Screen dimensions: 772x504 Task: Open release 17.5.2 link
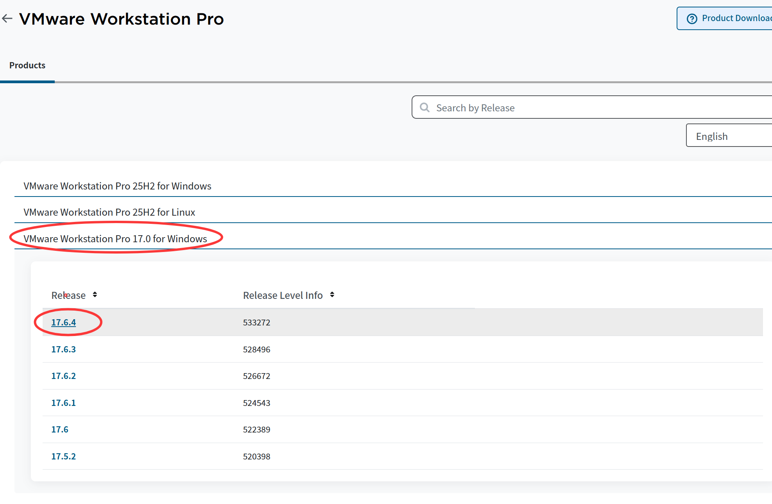[x=64, y=456]
